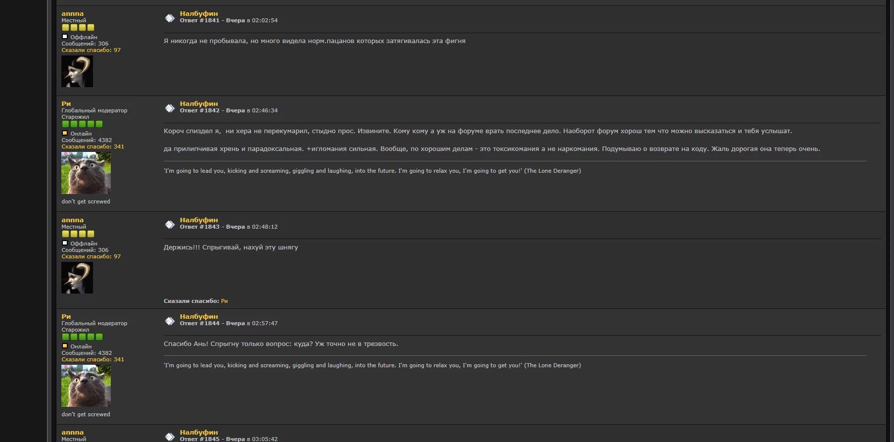Viewport: 894px width, 442px height.
Task: Click the post icon beside reply #1842
Action: 170,108
